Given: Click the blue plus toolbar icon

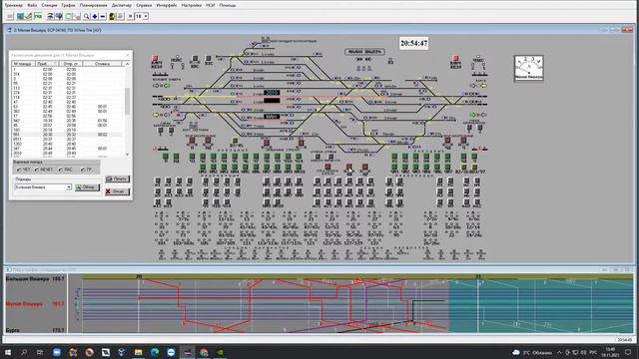Looking at the screenshot, I should tap(95, 16).
